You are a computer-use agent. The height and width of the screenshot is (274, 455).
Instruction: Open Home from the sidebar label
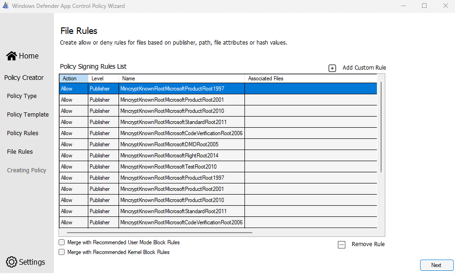pos(29,56)
